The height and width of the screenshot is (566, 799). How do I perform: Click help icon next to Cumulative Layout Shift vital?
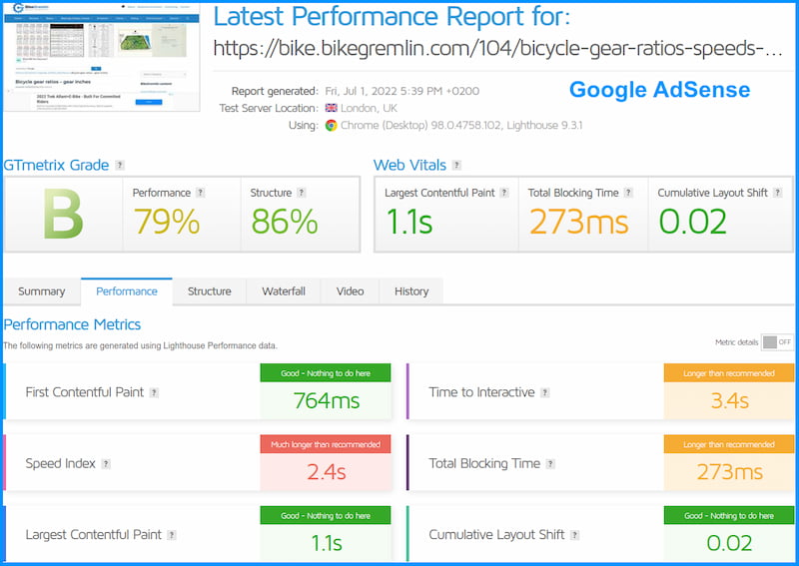778,193
